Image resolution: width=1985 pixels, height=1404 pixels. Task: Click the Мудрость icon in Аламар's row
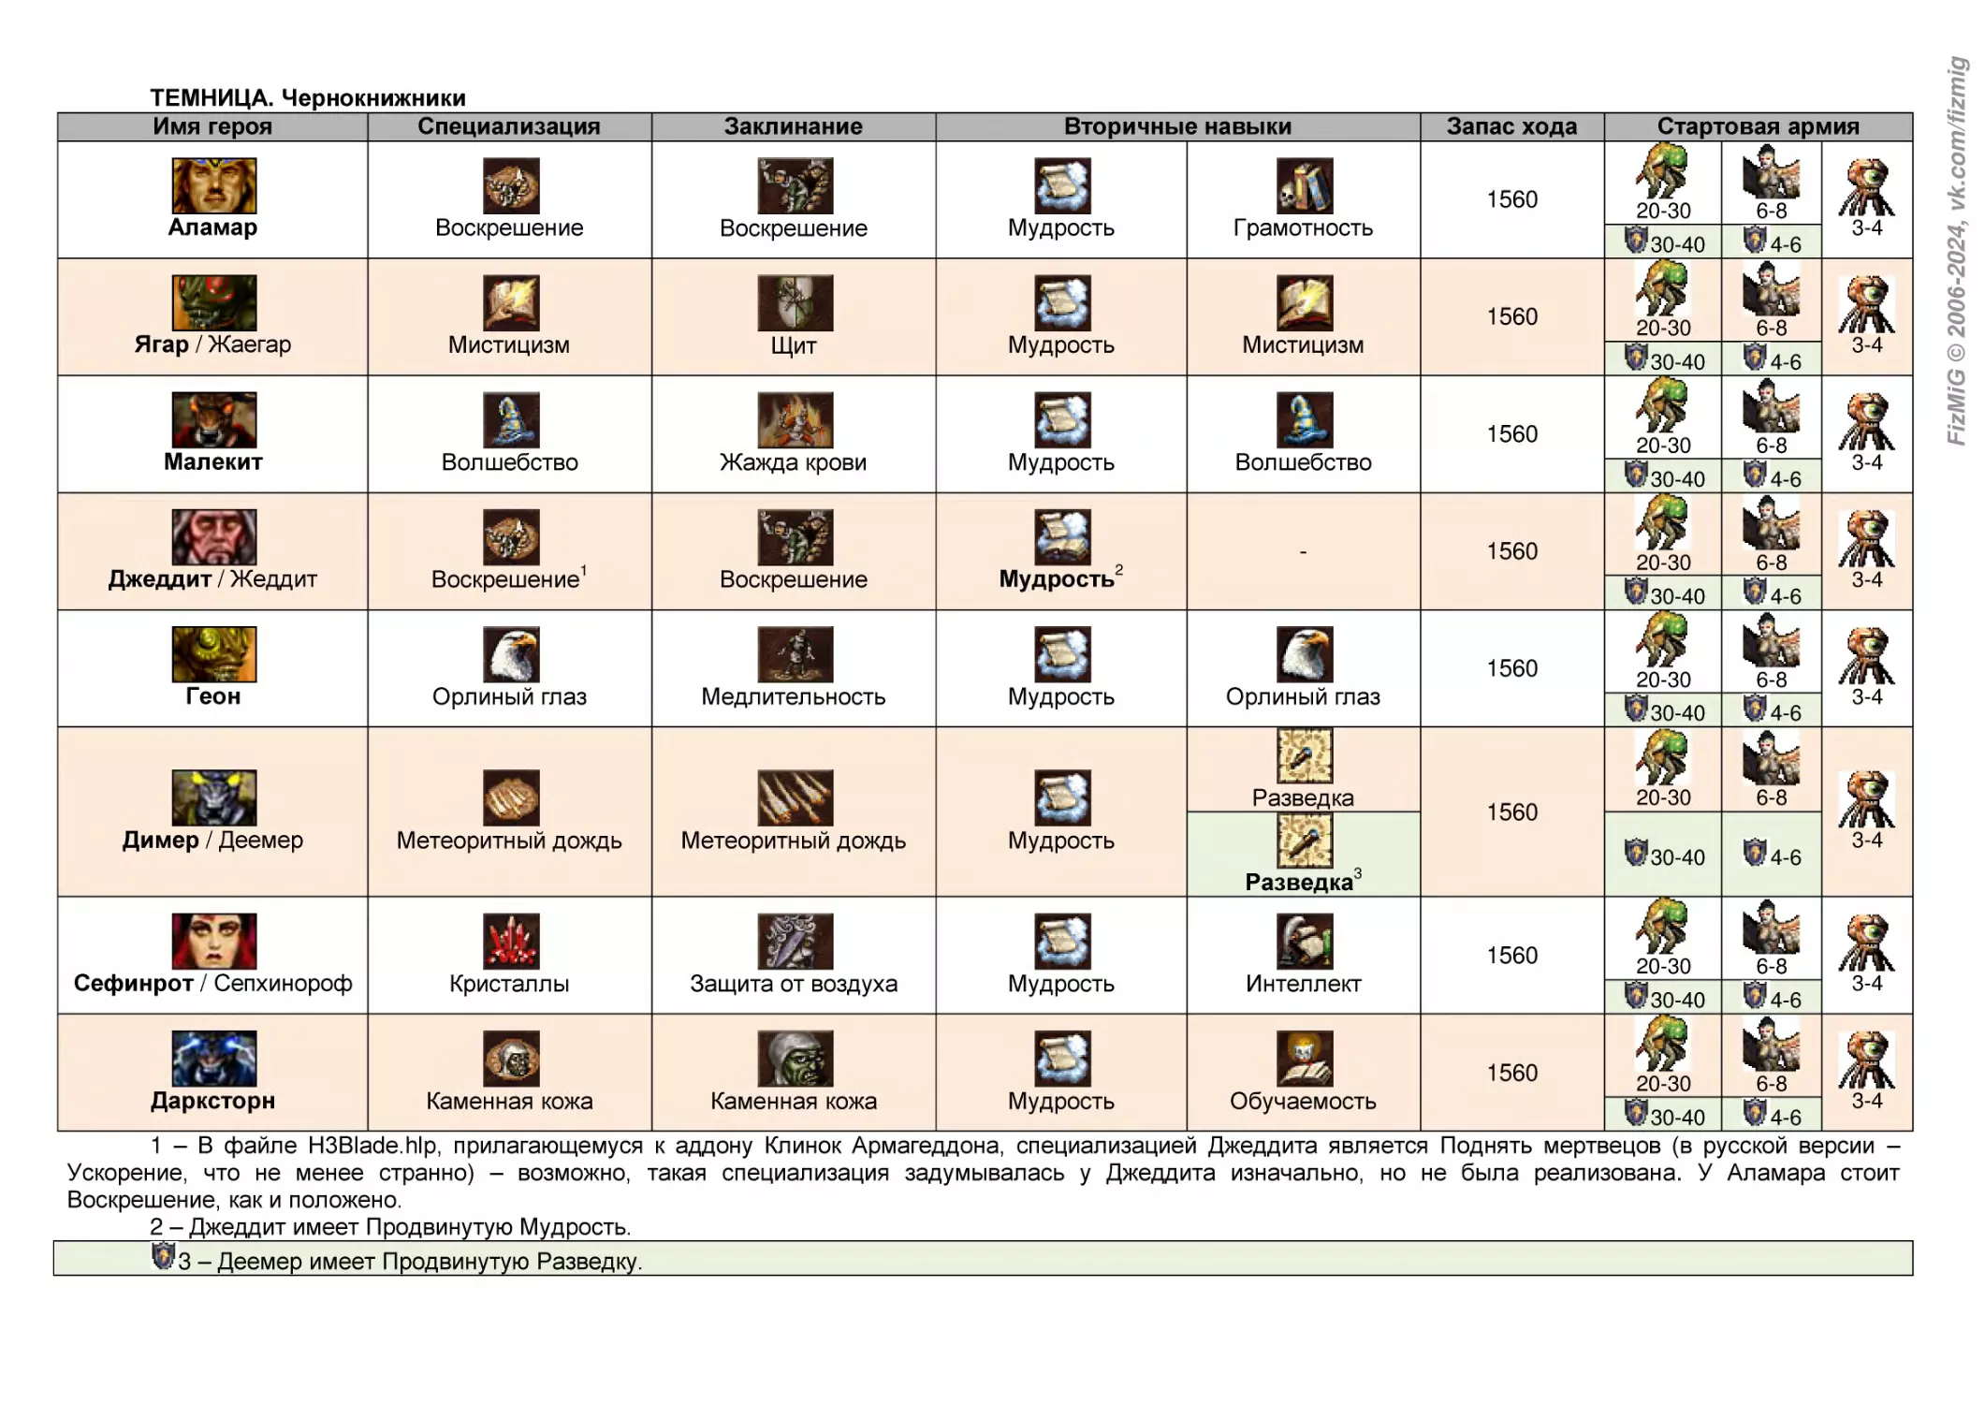[1062, 185]
